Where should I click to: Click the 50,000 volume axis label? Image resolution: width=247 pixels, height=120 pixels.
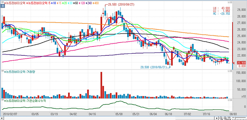click(241, 90)
